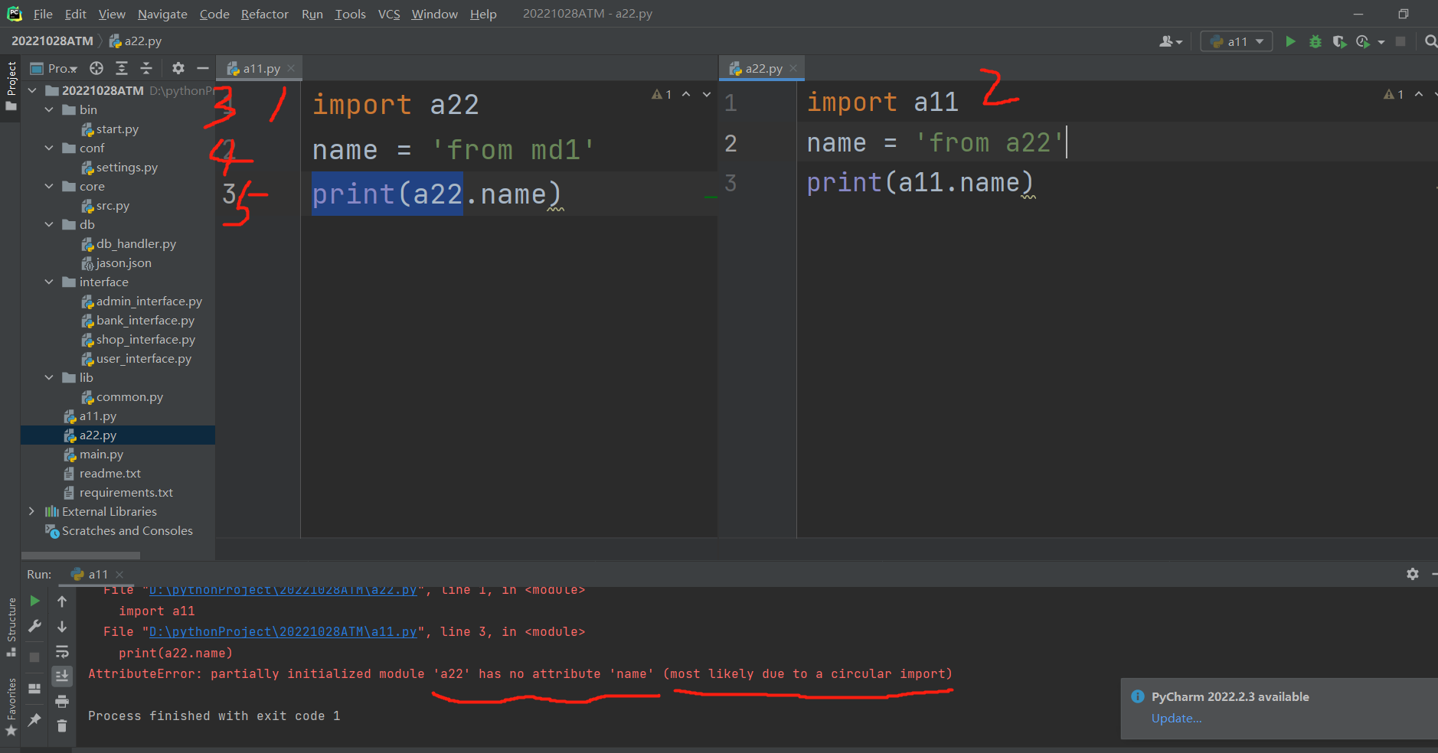The width and height of the screenshot is (1438, 753).
Task: Run the a11 configuration
Action: coord(1290,41)
